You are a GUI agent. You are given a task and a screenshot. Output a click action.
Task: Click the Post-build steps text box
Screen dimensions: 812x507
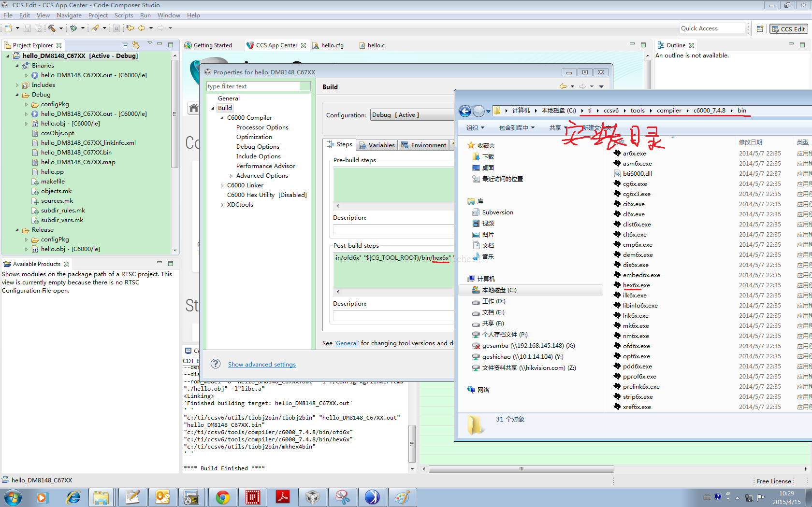393,270
